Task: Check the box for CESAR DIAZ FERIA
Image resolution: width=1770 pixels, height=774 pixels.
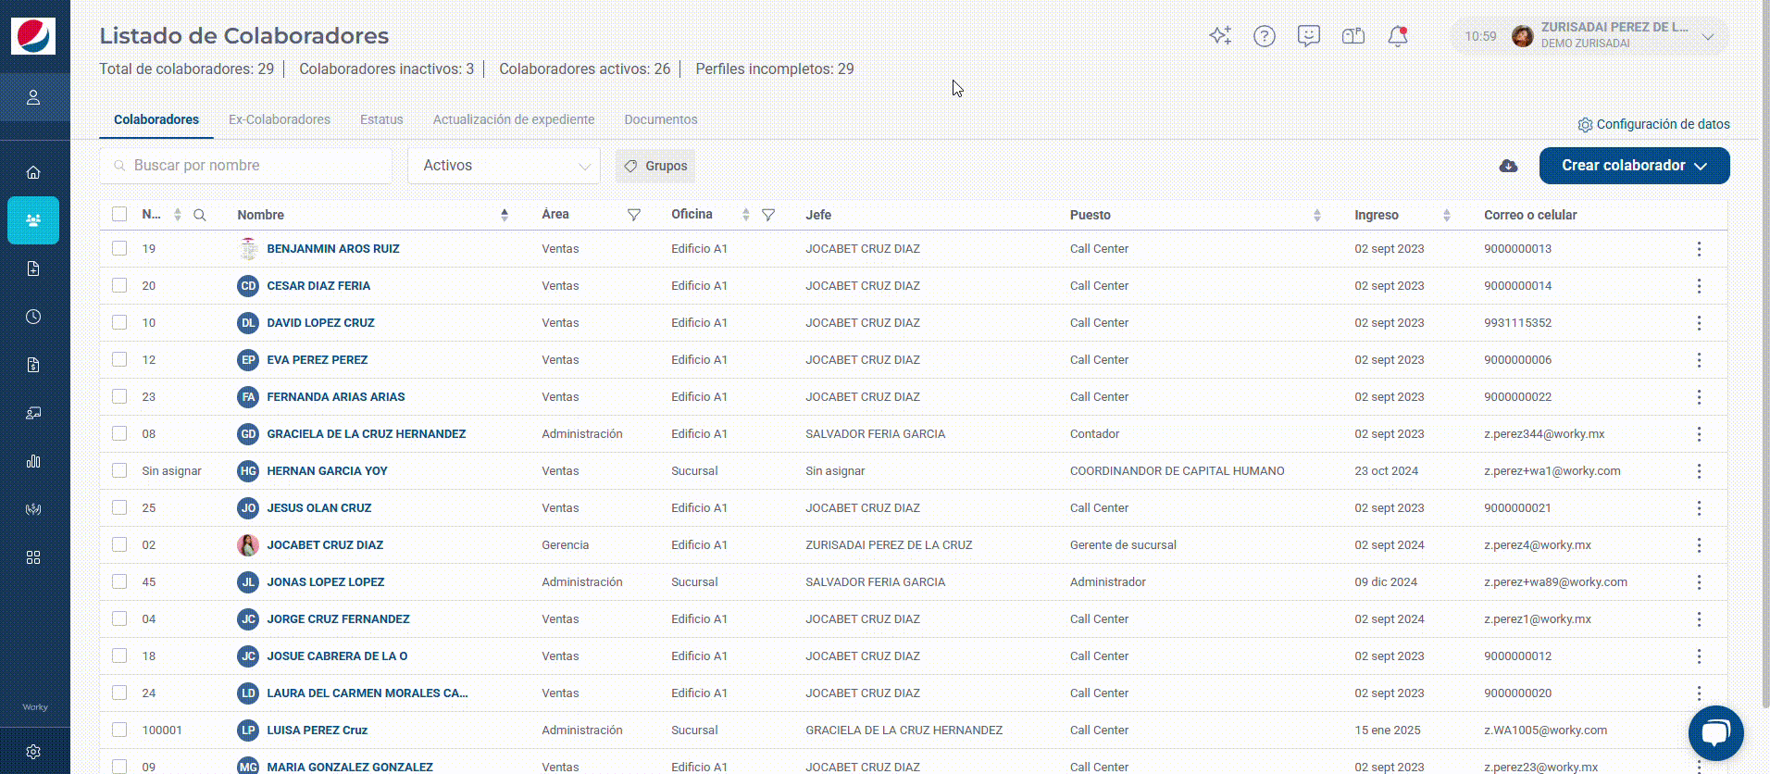Action: (x=119, y=285)
